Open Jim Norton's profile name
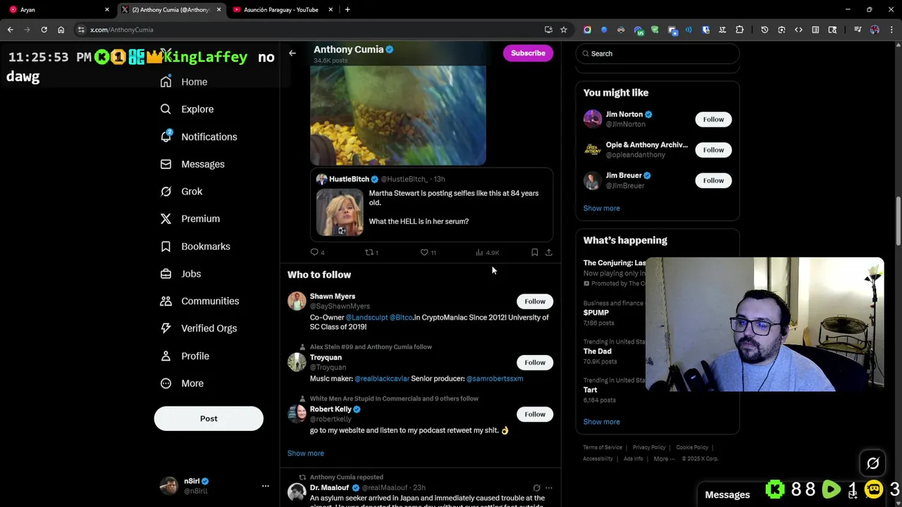 (x=624, y=114)
